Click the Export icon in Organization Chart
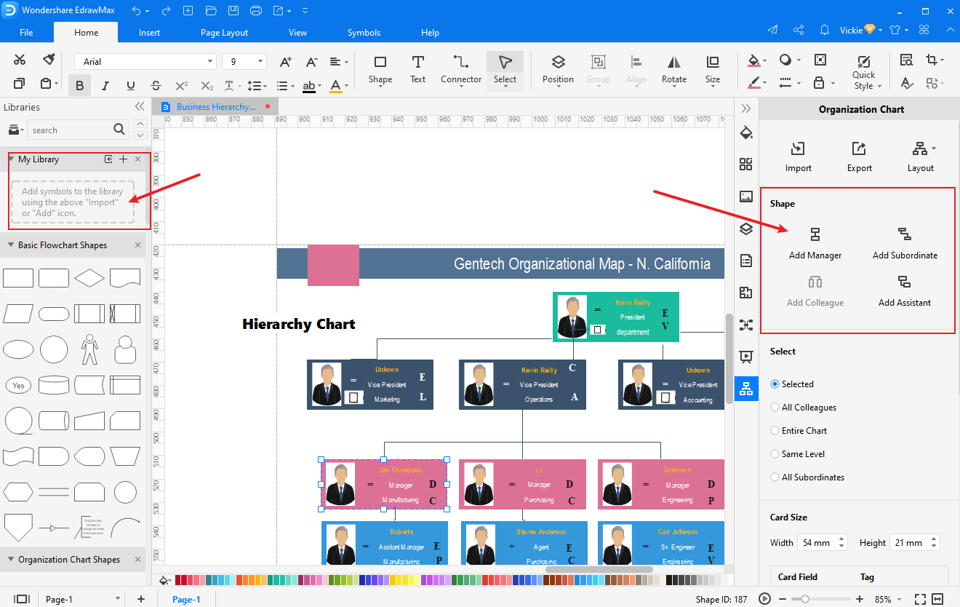960x607 pixels. (859, 148)
